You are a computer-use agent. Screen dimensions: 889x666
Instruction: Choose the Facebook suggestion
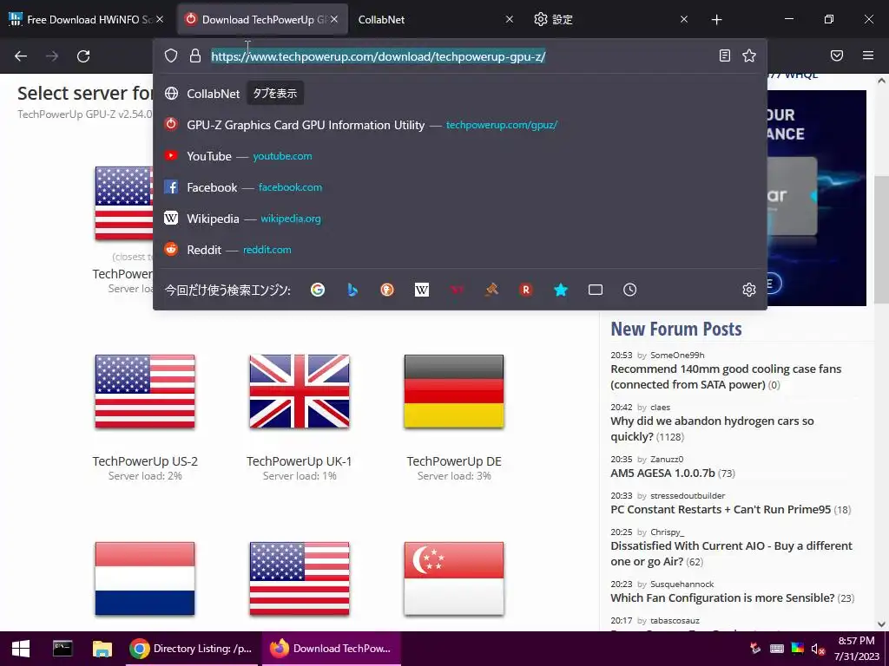pos(460,187)
